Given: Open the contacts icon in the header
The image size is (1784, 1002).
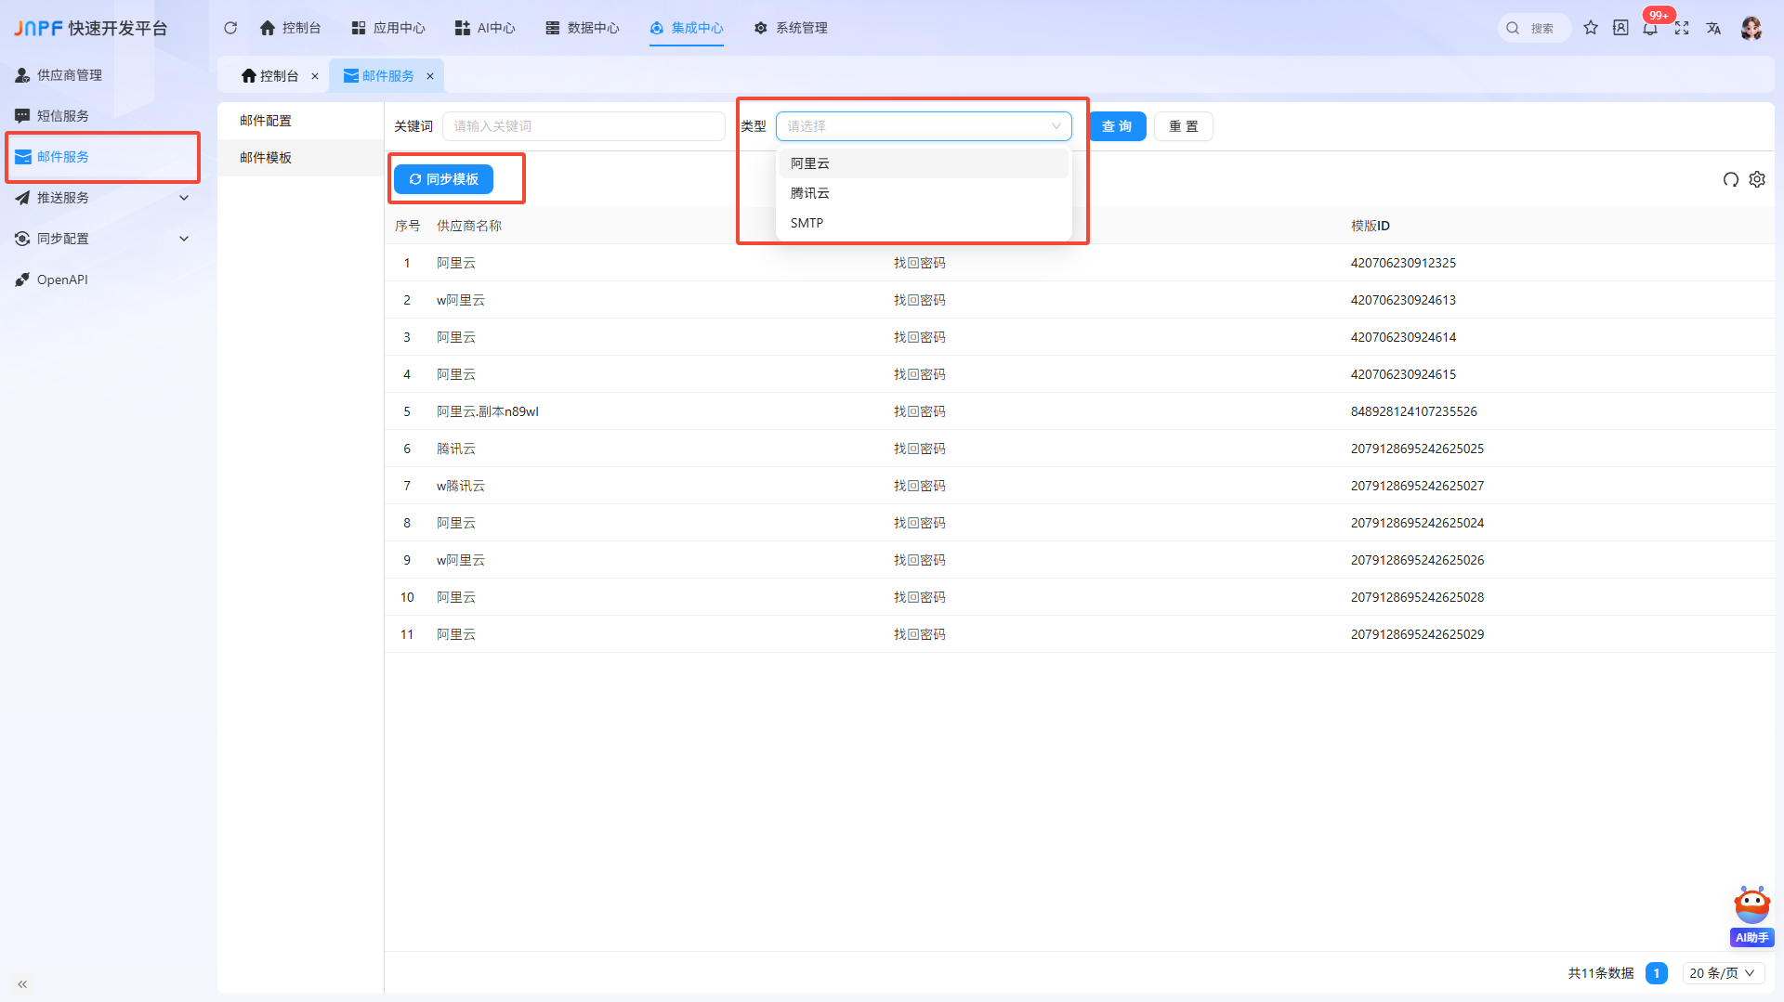Looking at the screenshot, I should (x=1620, y=28).
